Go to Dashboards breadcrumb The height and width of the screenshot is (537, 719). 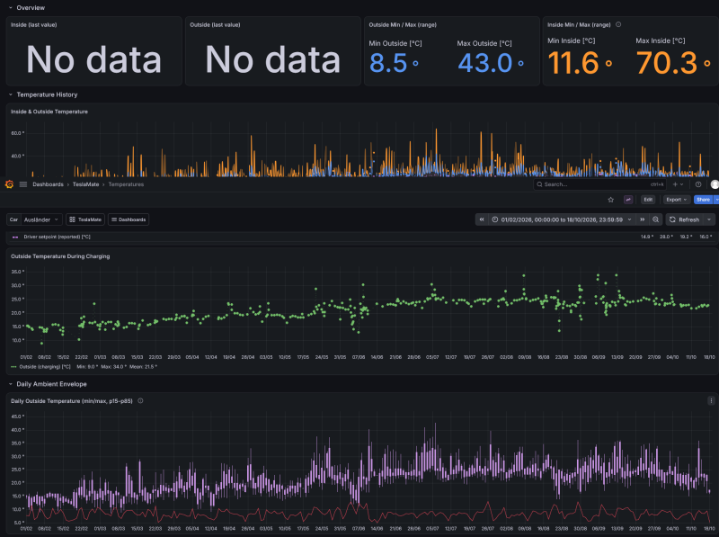tap(48, 184)
